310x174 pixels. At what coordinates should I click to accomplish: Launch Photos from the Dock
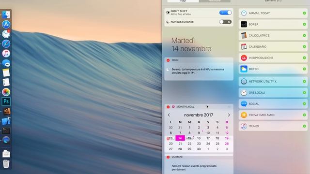(6, 92)
